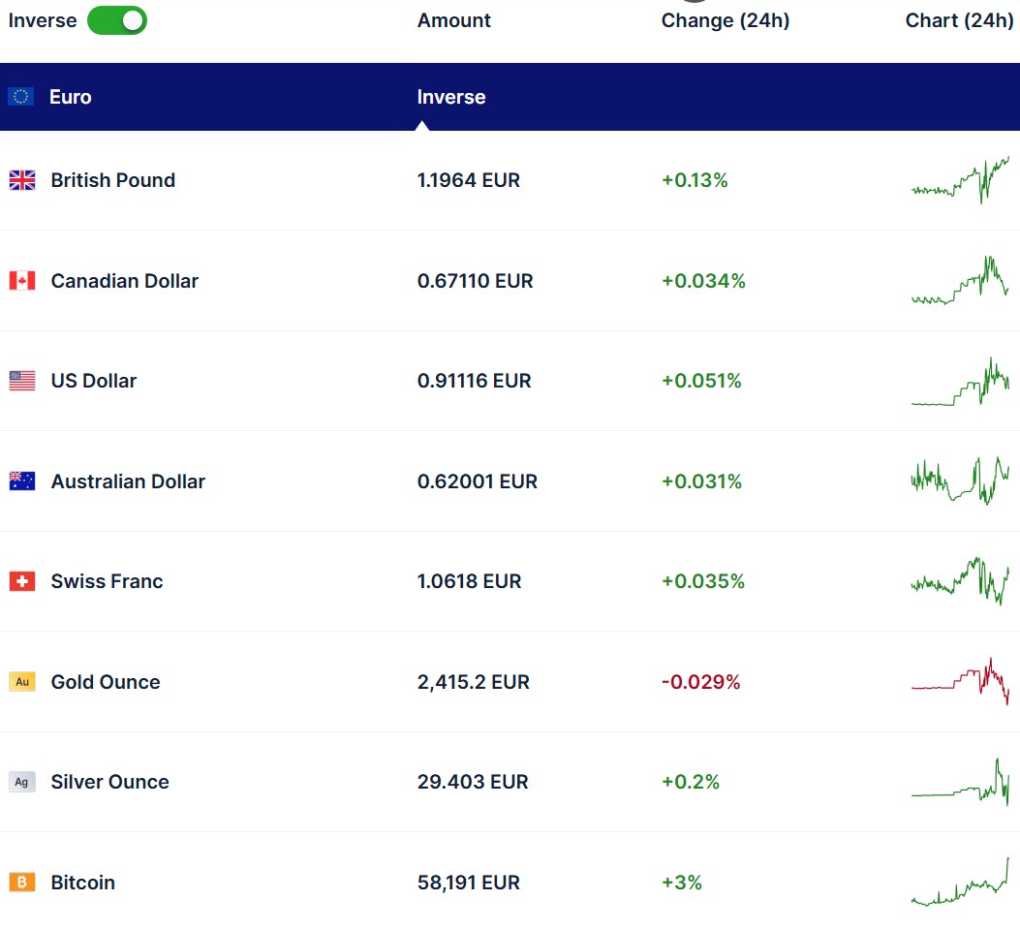Open the Bitcoin 24h sparkline chart
The height and width of the screenshot is (931, 1020).
coord(959,883)
